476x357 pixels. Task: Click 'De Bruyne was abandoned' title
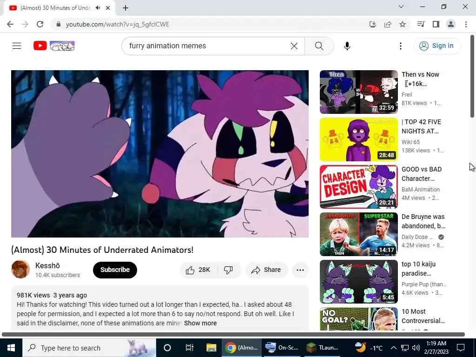[423, 221]
